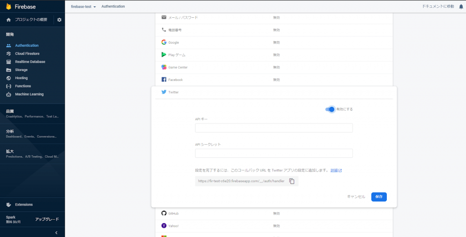Click 無効 status in Google row
The image size is (466, 237).
276,42
